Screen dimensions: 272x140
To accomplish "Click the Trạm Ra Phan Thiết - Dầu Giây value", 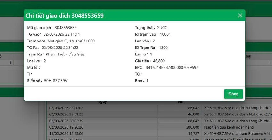I will pyautogui.click(x=65, y=54).
